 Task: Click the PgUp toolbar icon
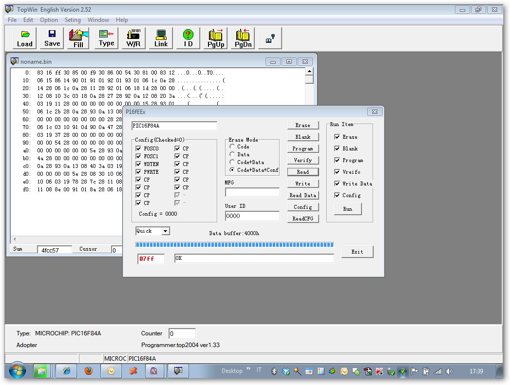(216, 38)
